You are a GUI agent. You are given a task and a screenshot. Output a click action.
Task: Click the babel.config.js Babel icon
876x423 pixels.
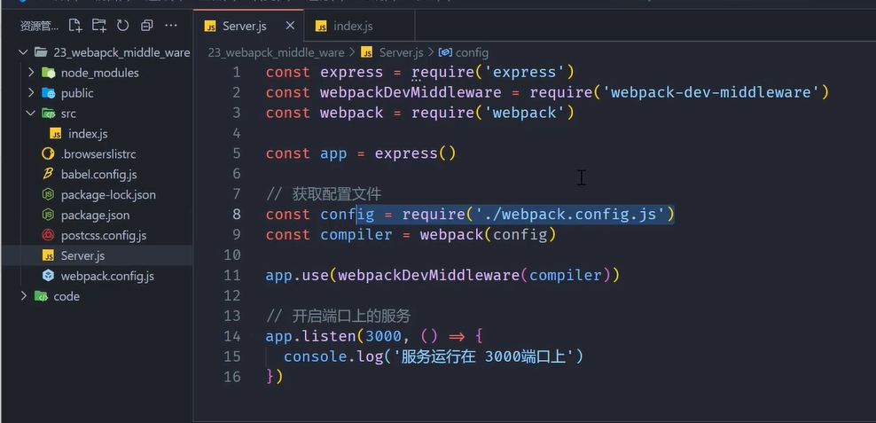coord(49,175)
